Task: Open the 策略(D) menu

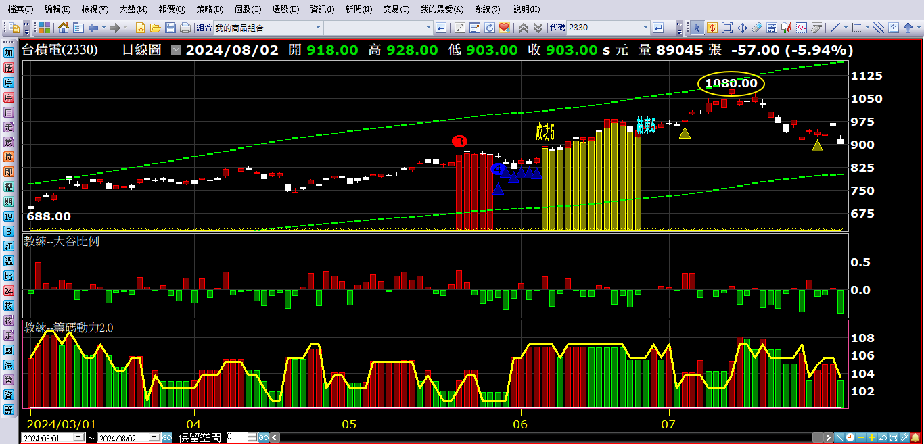Action: [209, 9]
